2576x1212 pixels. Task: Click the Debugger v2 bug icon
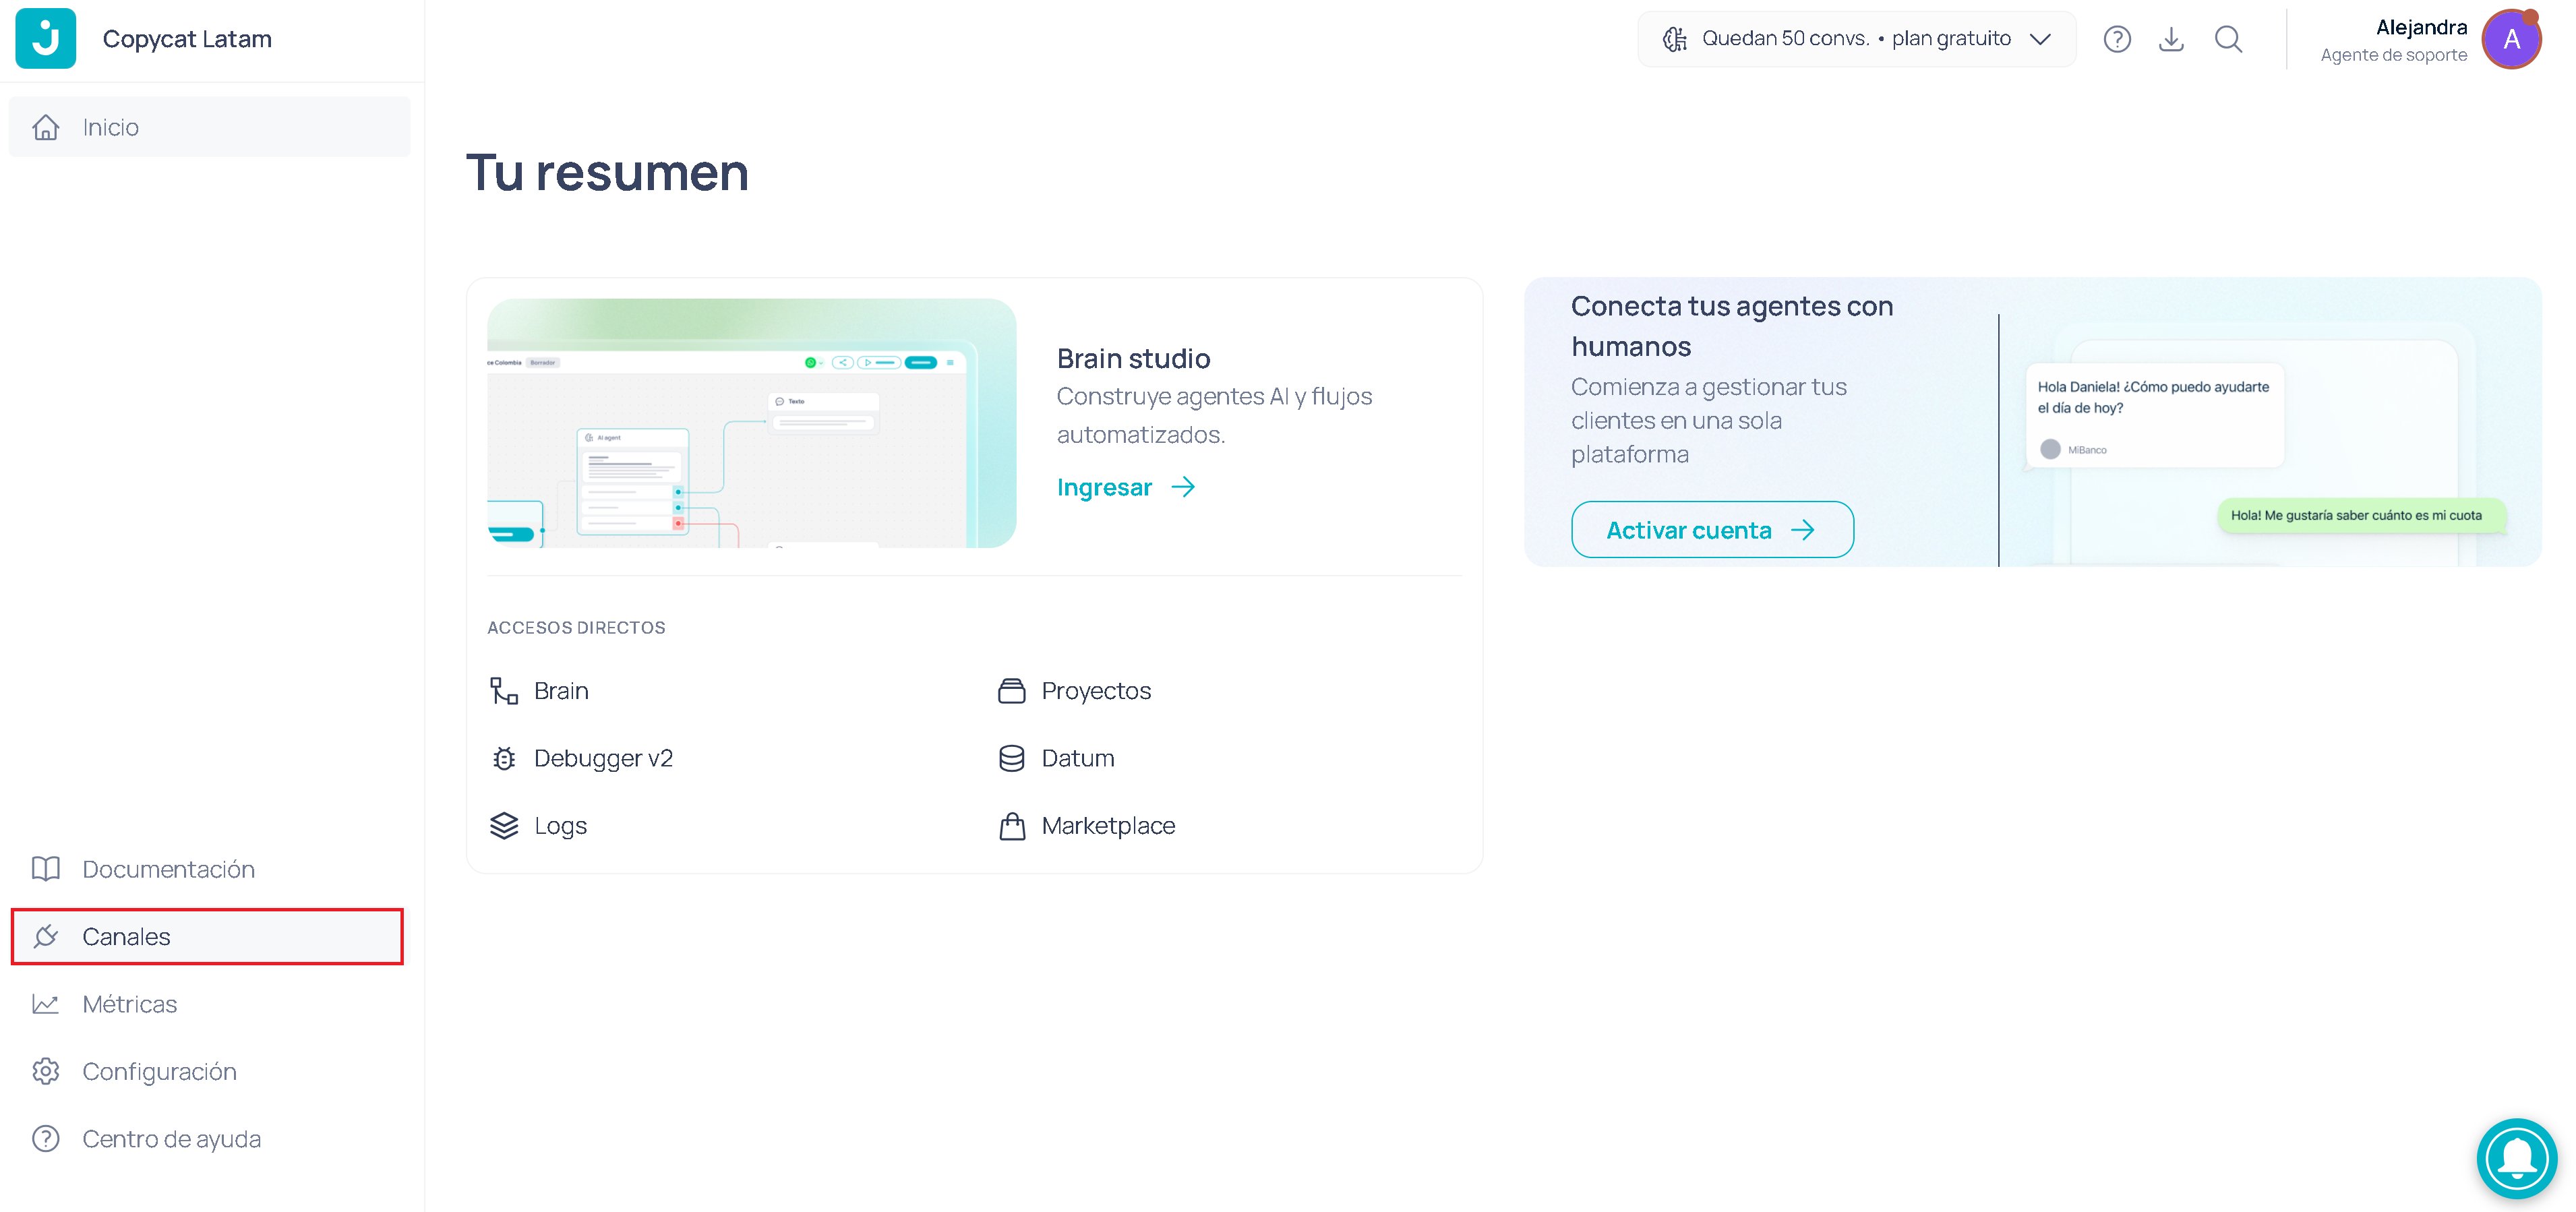pyautogui.click(x=504, y=758)
